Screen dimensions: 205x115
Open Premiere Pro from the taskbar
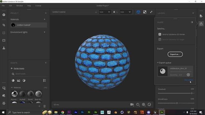pos(69,112)
